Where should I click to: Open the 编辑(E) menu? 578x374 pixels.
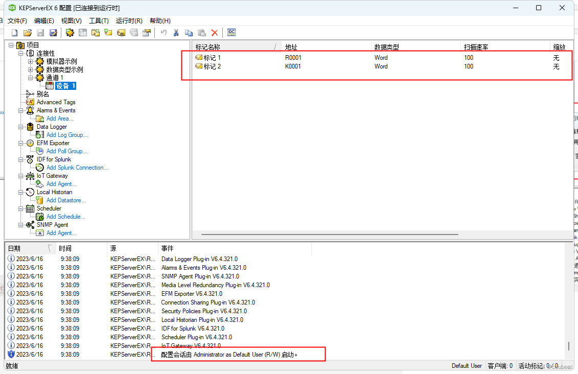[44, 20]
